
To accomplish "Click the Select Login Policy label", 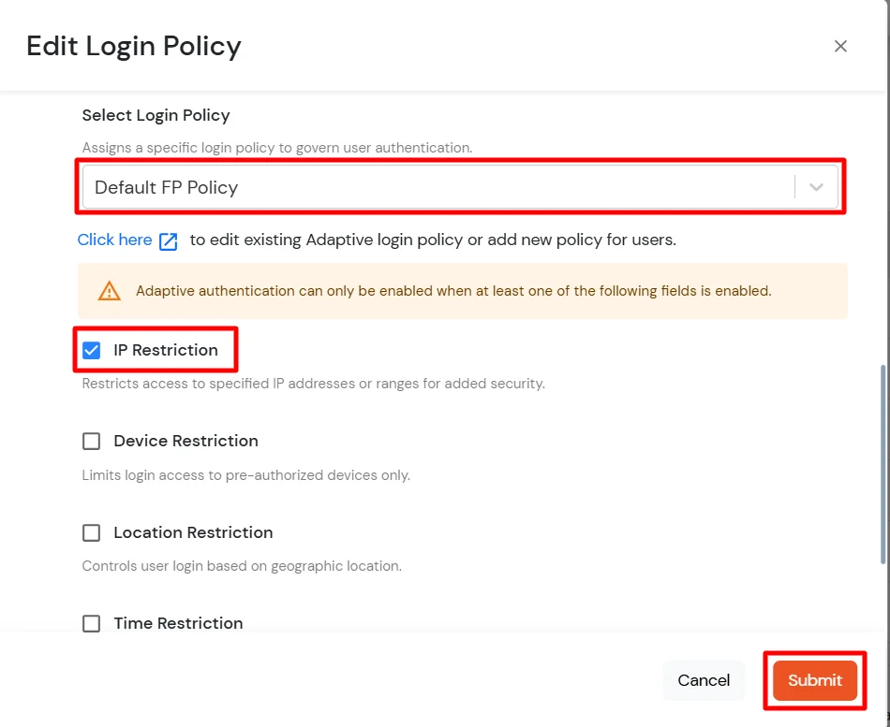I will pos(156,115).
